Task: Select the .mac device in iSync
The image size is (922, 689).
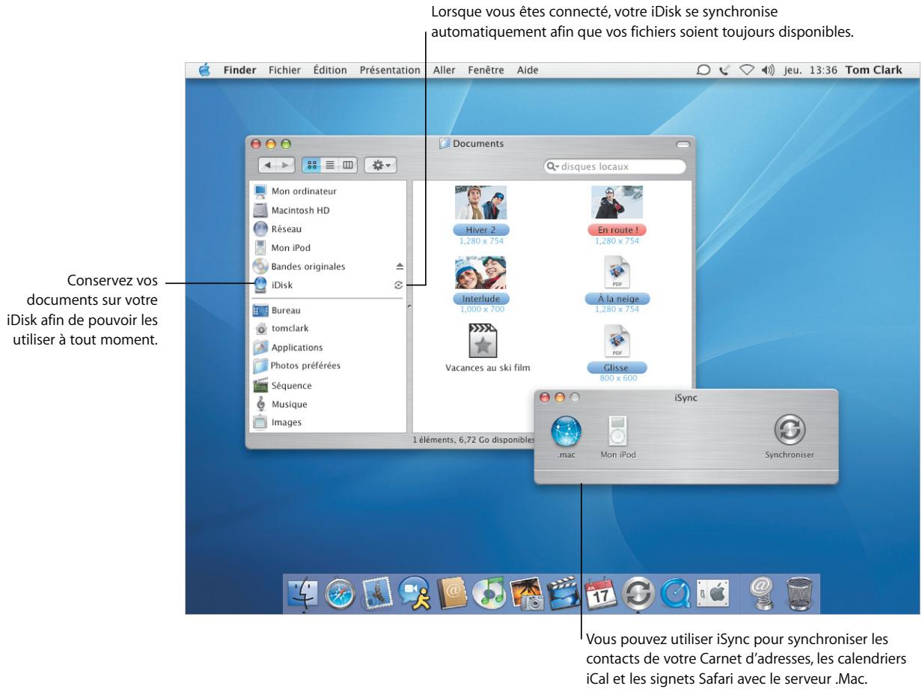Action: [566, 436]
